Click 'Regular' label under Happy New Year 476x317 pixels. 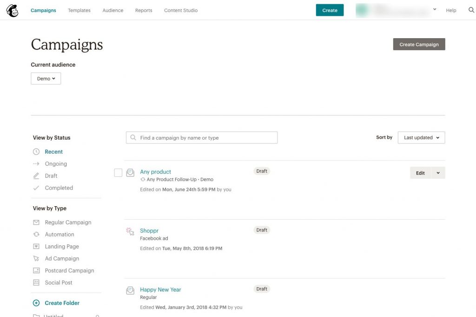click(x=148, y=297)
